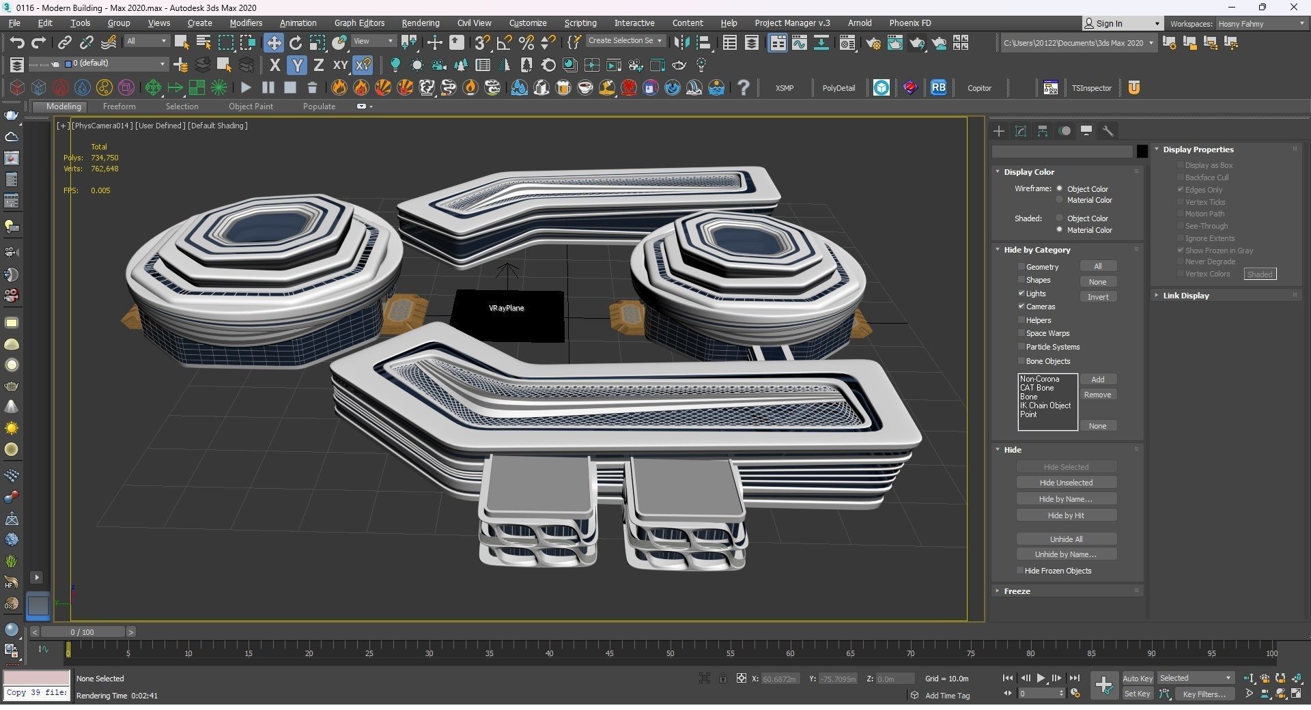This screenshot has width=1311, height=710.
Task: Collapse the Hide rollout
Action: pos(1012,450)
